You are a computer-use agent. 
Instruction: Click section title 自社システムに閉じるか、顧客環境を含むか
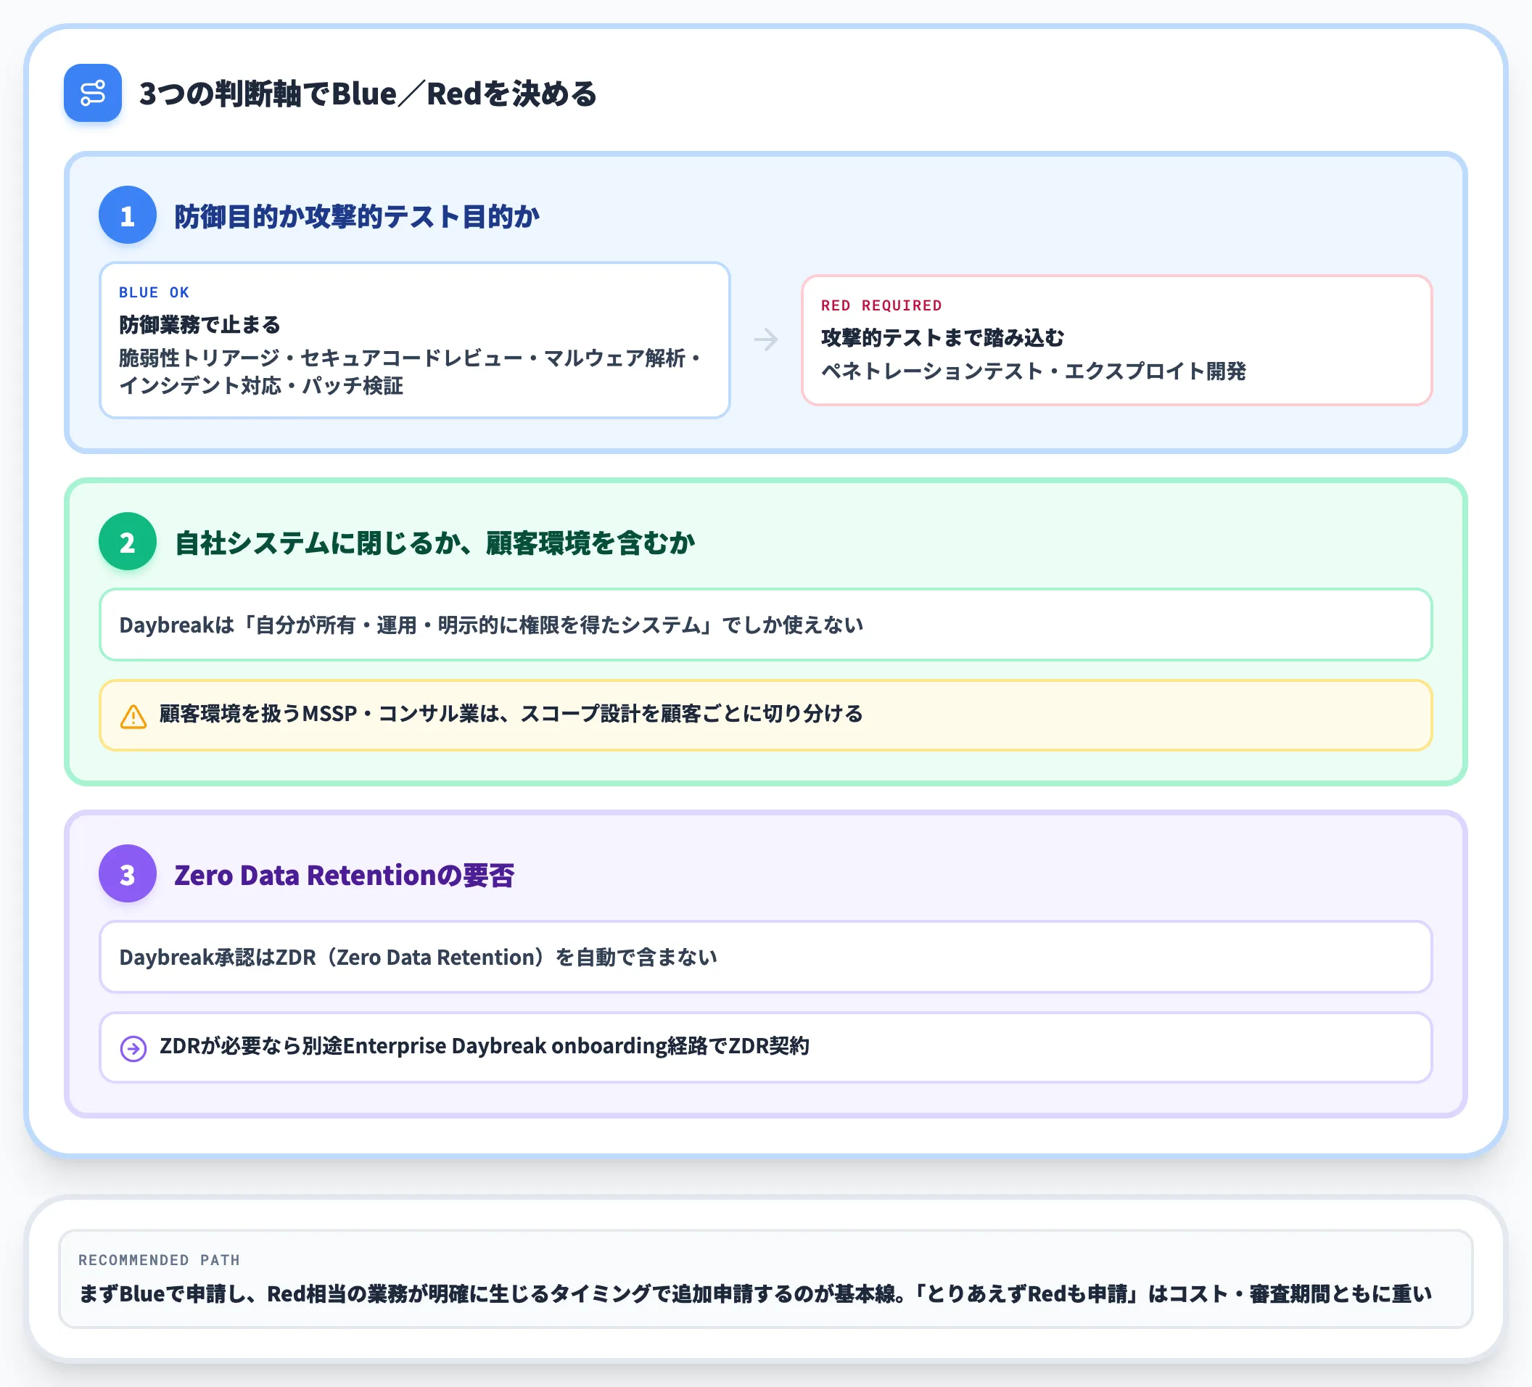pyautogui.click(x=435, y=543)
